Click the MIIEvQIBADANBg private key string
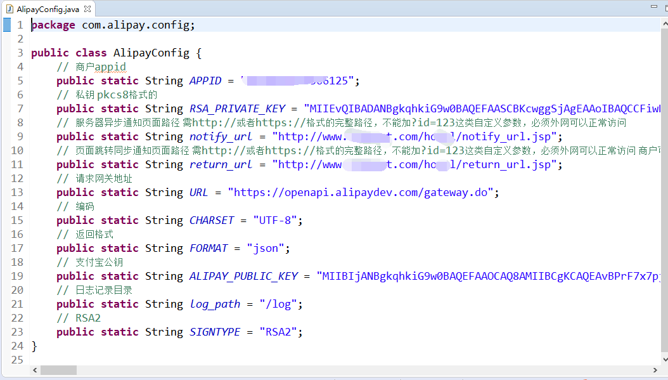Viewport: 668px width, 380px height. coord(482,108)
